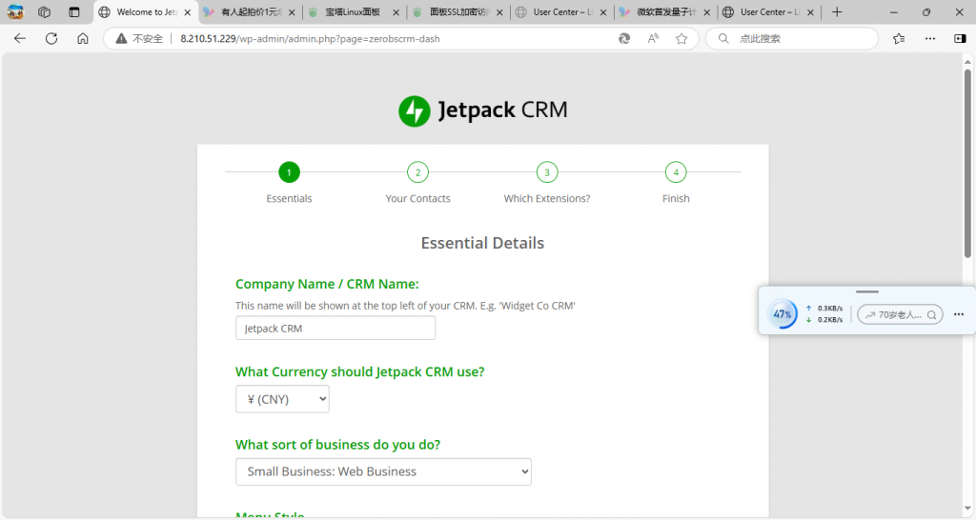Select step 1 Essentials in wizard

coord(289,172)
